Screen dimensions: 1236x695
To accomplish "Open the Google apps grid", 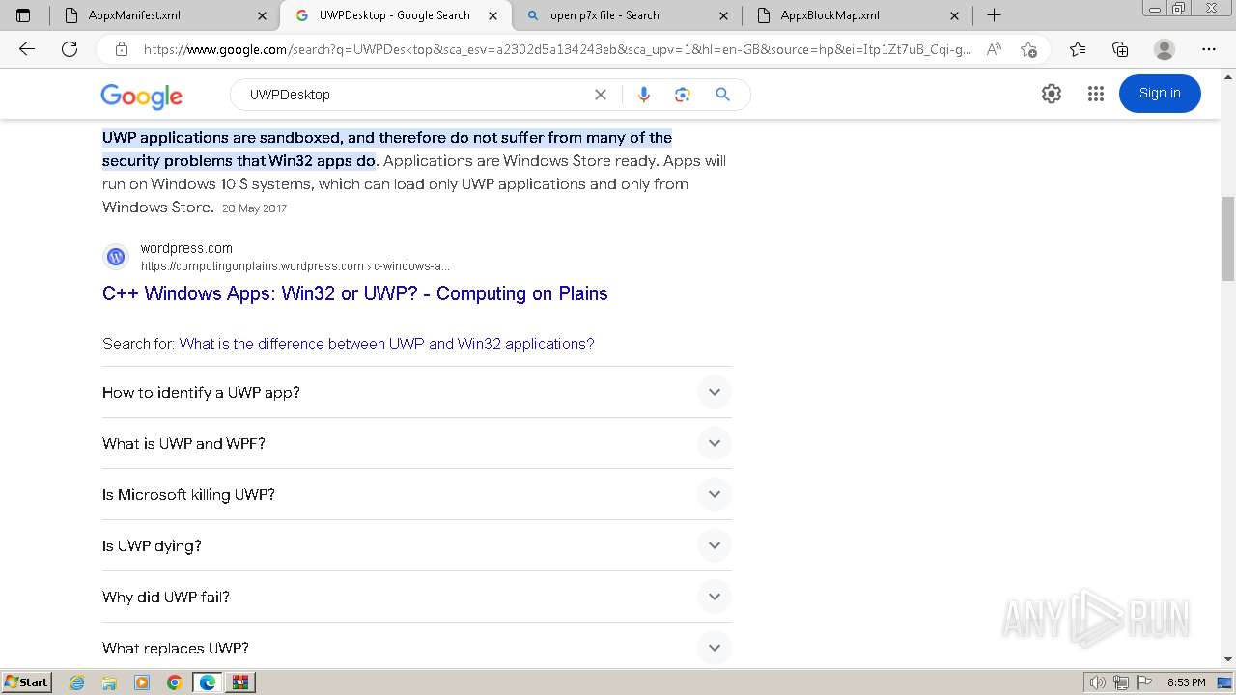I will [1095, 94].
